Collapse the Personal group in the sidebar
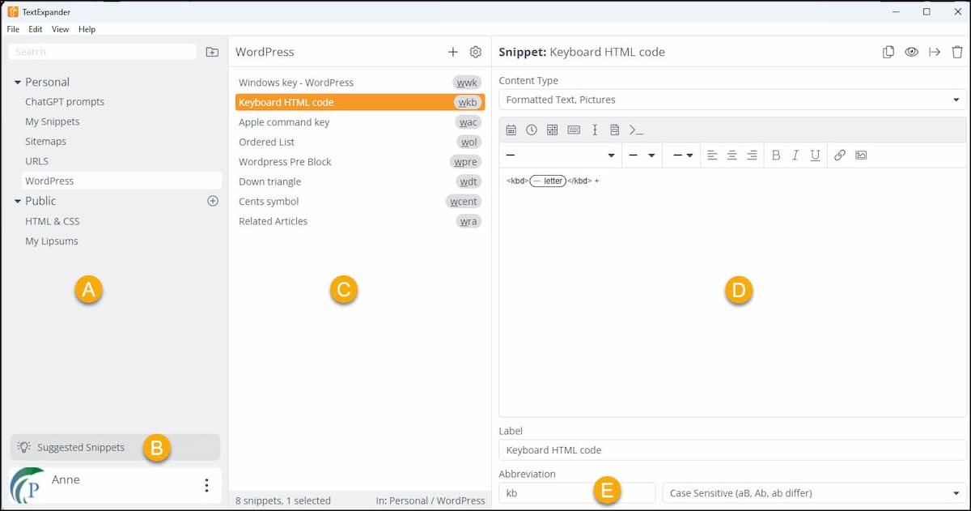Image resolution: width=971 pixels, height=511 pixels. 17,82
